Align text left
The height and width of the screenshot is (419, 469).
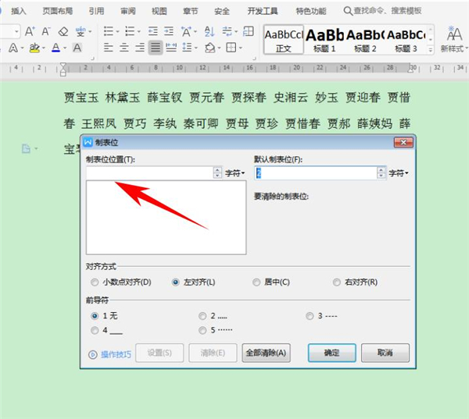109,48
